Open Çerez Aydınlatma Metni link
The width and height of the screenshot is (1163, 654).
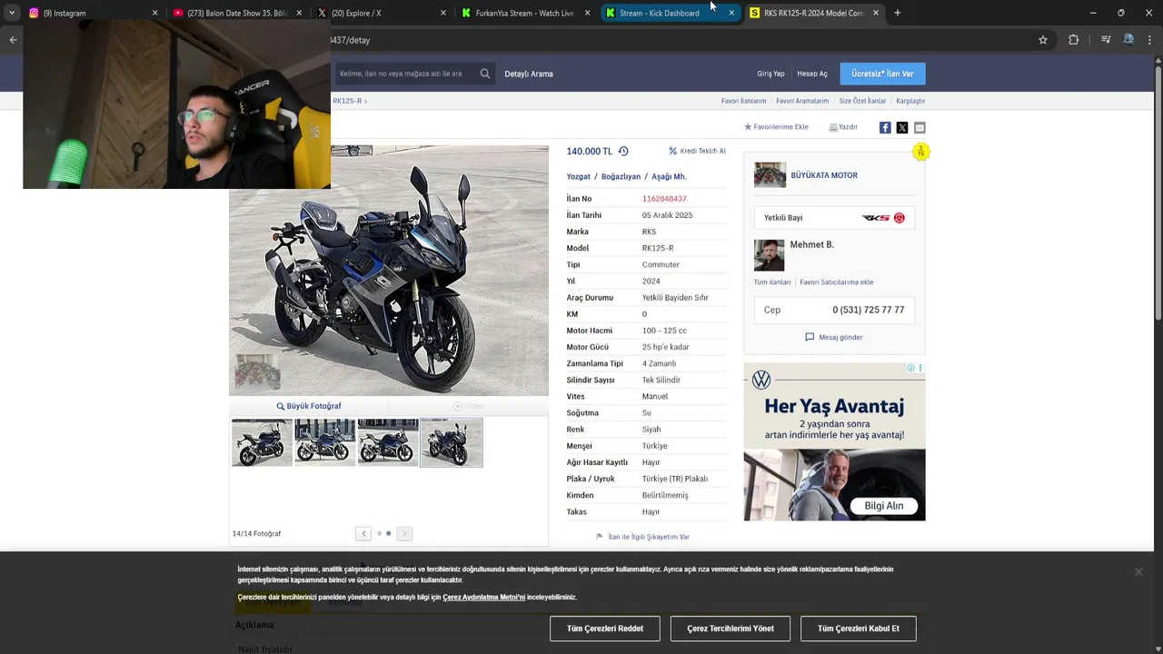pyautogui.click(x=484, y=597)
